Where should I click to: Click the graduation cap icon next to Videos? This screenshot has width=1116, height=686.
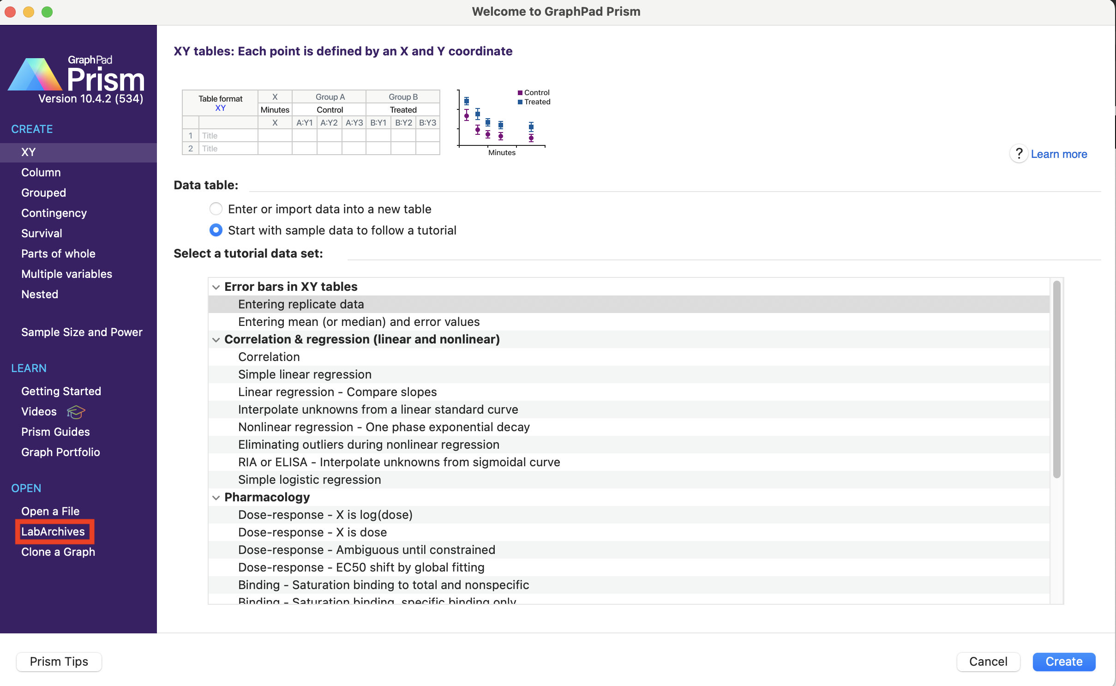(x=75, y=412)
